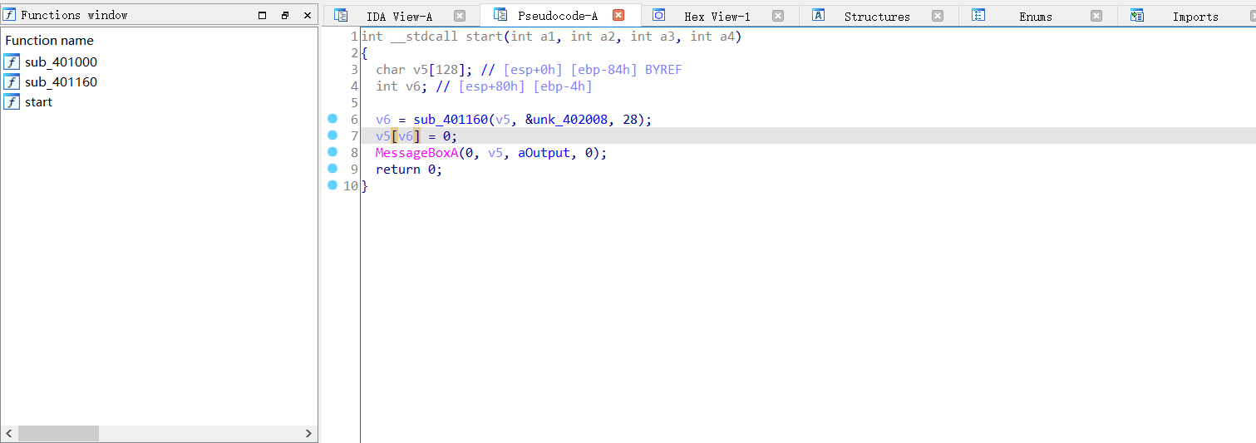Close the Enums tab

(1096, 16)
